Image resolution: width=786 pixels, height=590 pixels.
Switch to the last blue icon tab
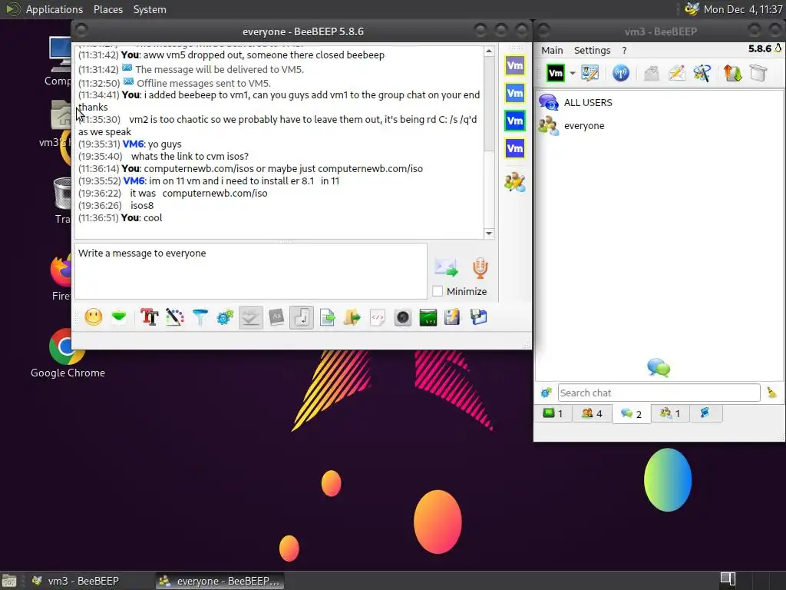pyautogui.click(x=705, y=413)
